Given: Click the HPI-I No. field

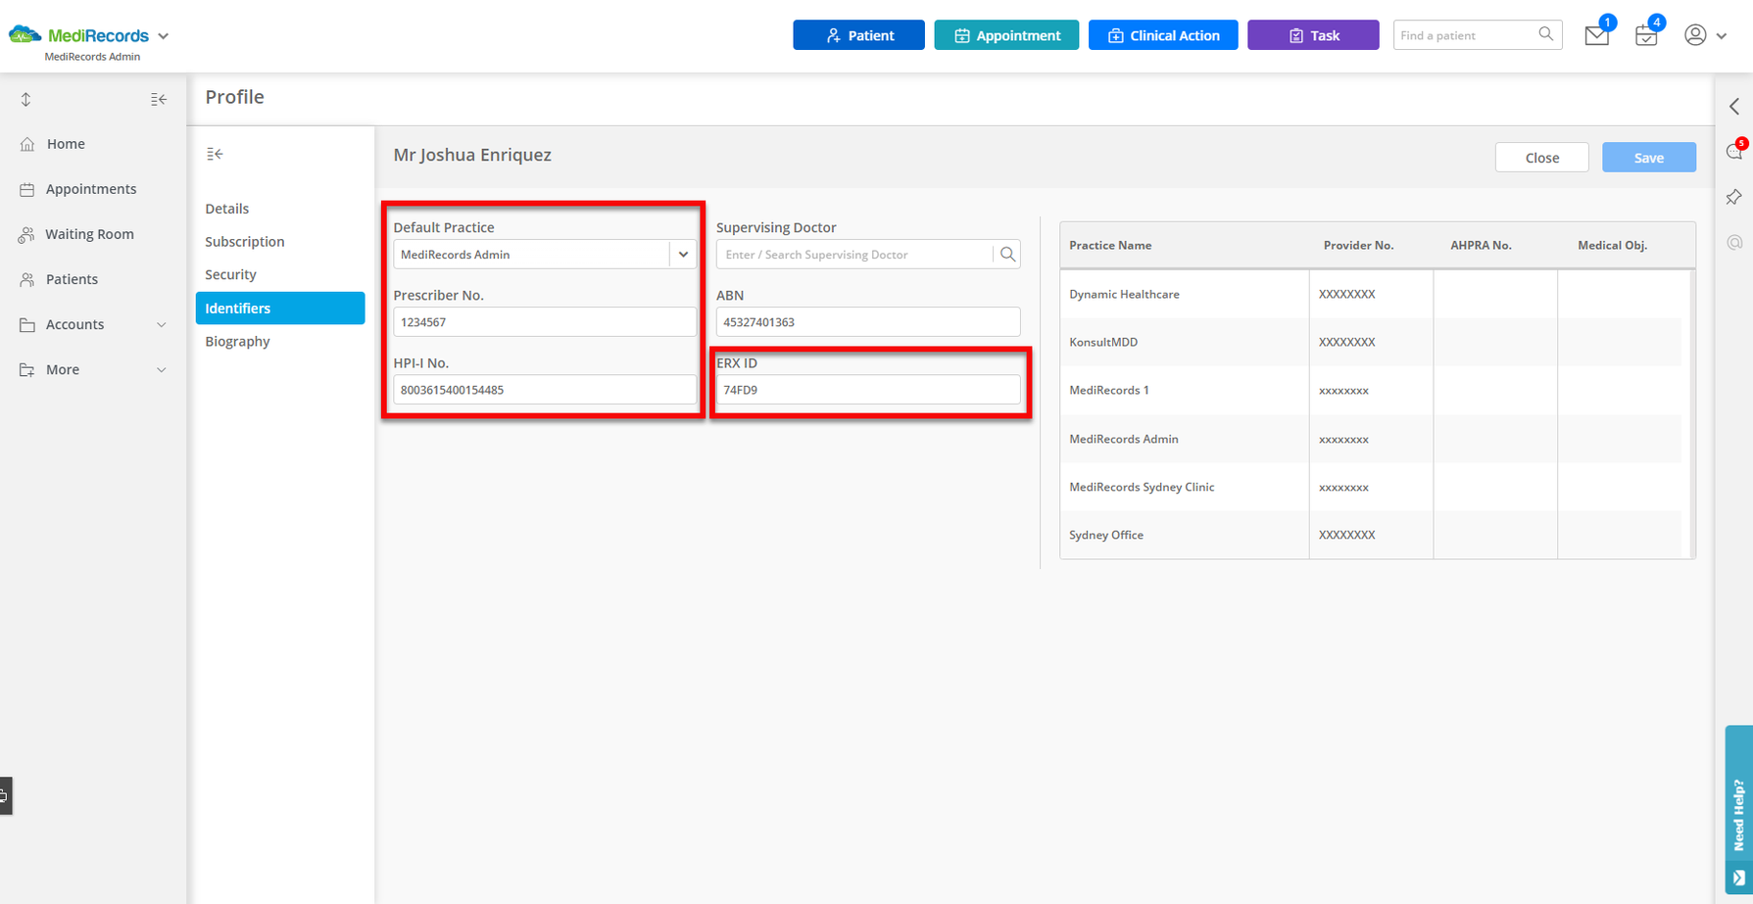Looking at the screenshot, I should pos(545,390).
